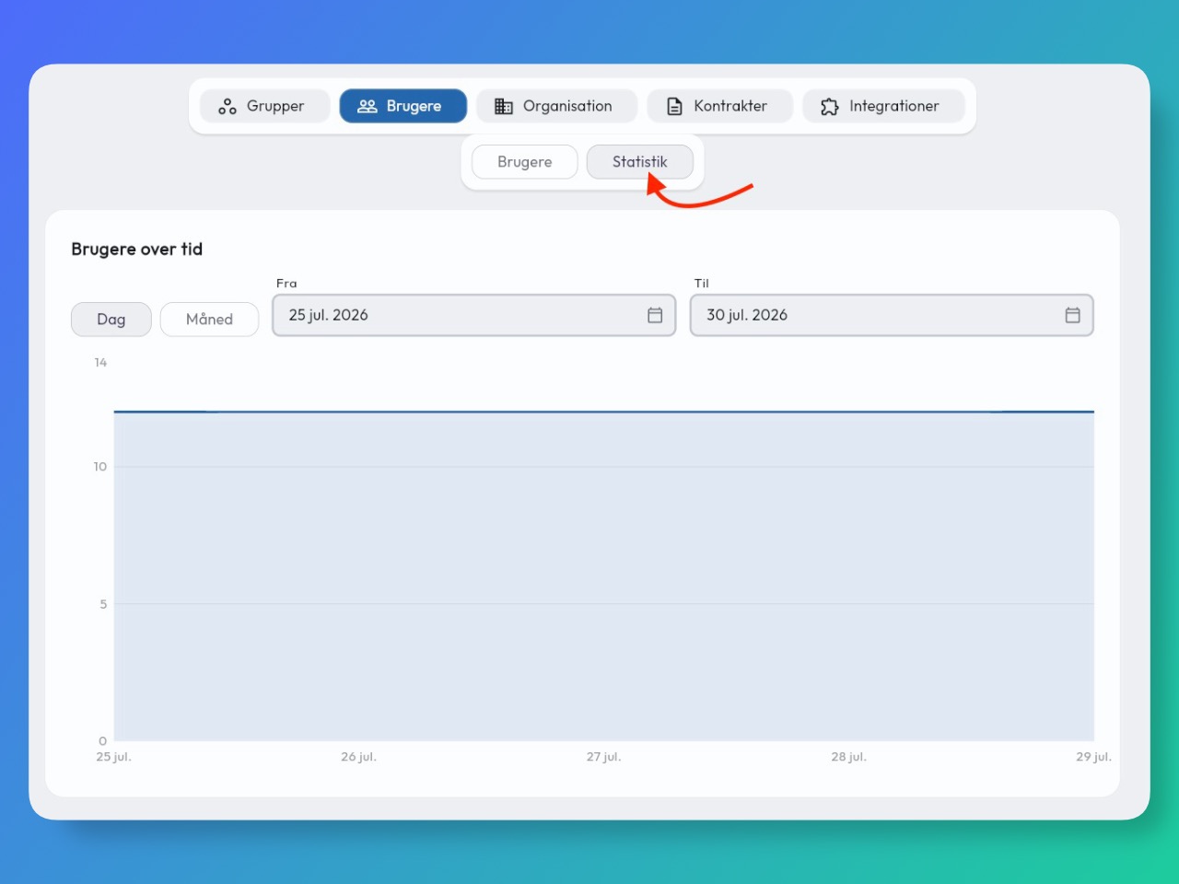Select the Brugere main tab

point(403,106)
